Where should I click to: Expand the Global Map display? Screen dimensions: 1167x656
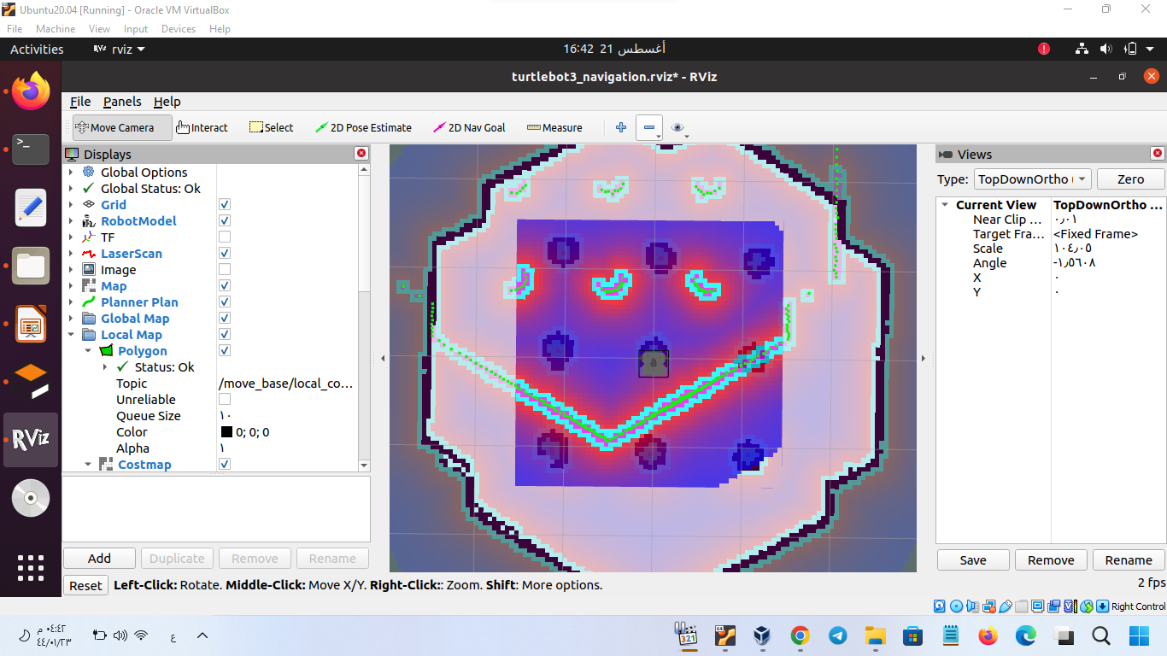click(x=71, y=319)
